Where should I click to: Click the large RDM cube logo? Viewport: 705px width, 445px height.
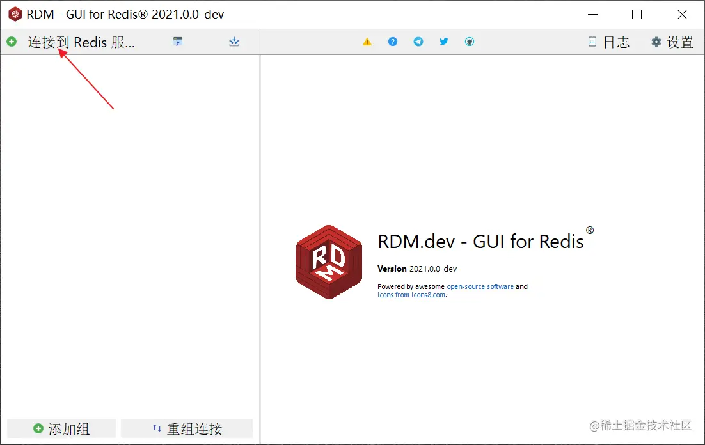(x=329, y=262)
